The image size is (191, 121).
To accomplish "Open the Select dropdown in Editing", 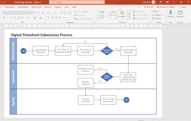I will point(157,18).
